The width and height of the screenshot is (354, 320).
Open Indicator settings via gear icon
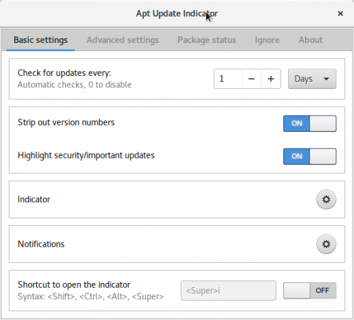[x=326, y=200]
